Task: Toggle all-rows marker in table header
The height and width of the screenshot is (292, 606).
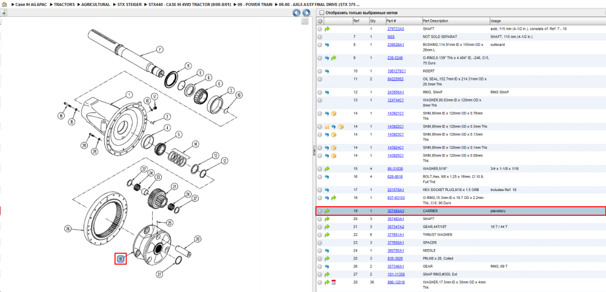Action: (319, 21)
